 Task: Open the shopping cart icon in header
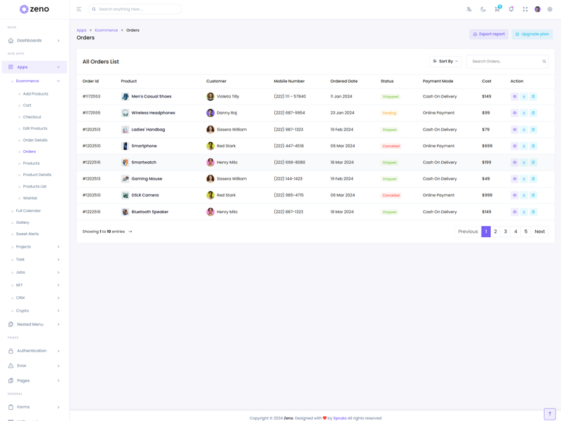point(497,9)
